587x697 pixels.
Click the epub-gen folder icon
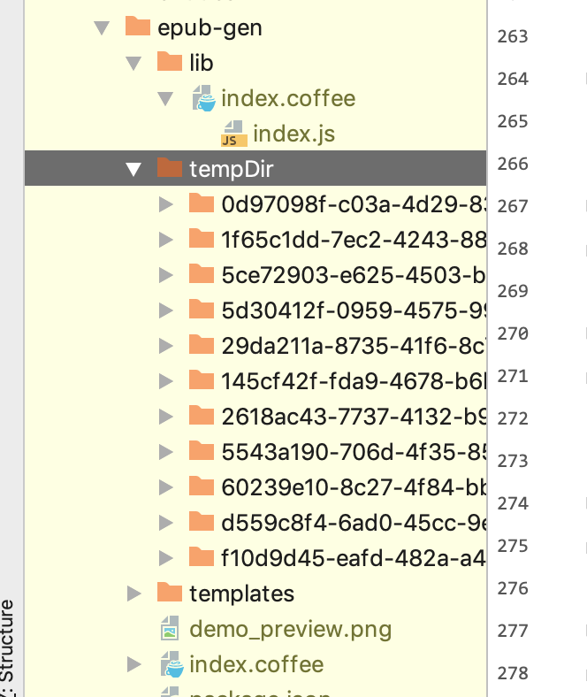(x=138, y=26)
